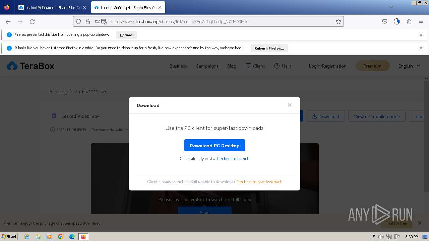Open the Pocket save icon
This screenshot has height=241, width=429.
pos(385,21)
